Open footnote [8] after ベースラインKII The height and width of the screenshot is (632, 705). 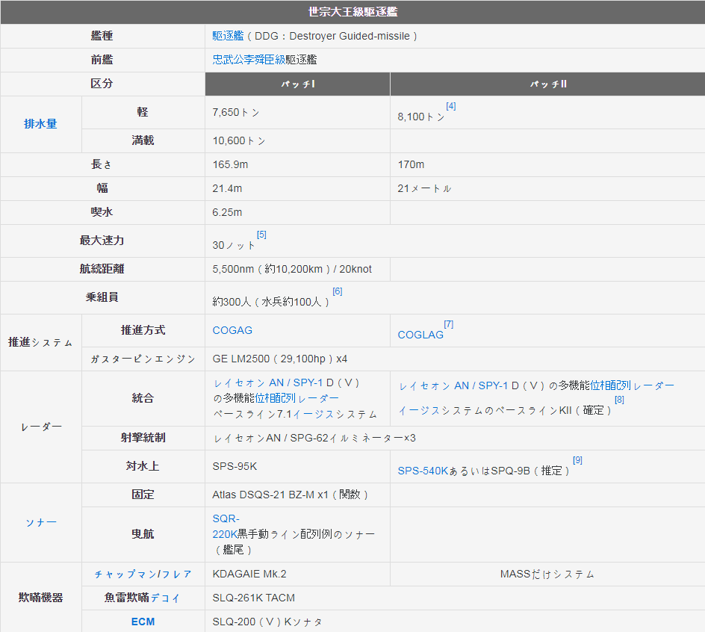[619, 400]
